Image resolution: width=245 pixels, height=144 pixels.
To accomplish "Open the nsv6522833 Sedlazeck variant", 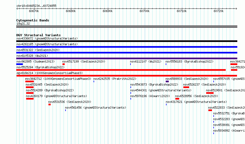I will [x=226, y=108].
